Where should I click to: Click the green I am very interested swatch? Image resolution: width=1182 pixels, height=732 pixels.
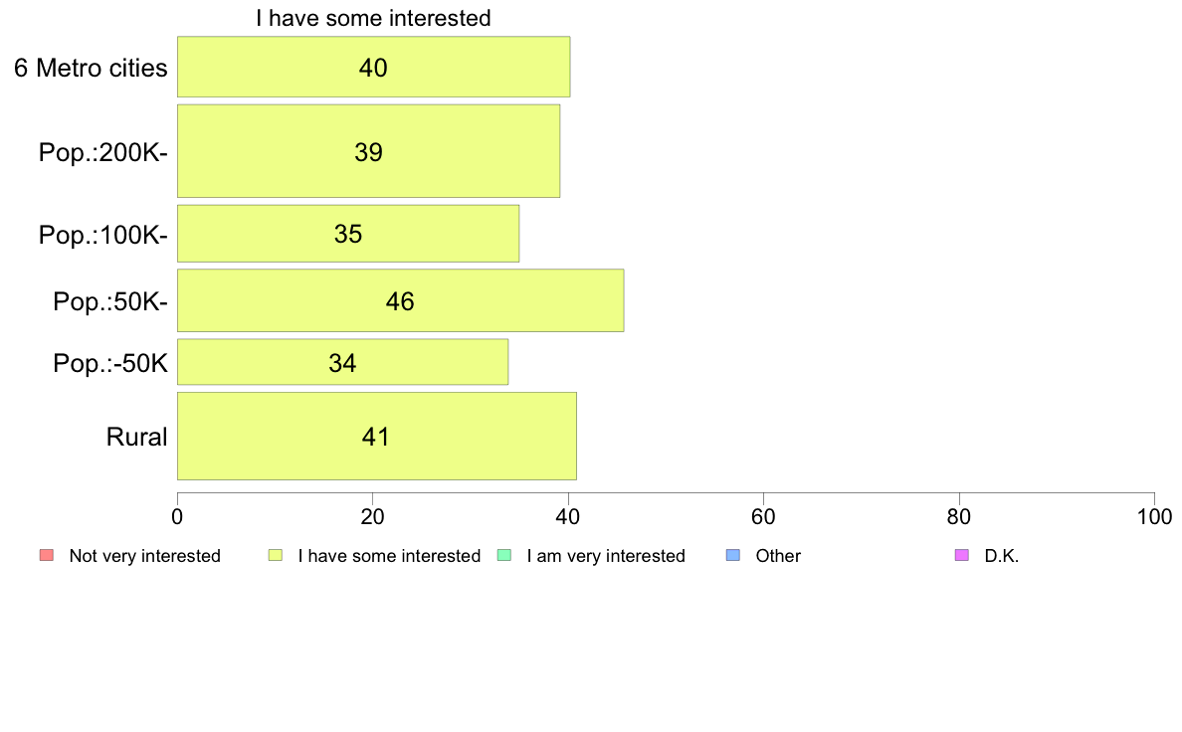click(x=504, y=556)
